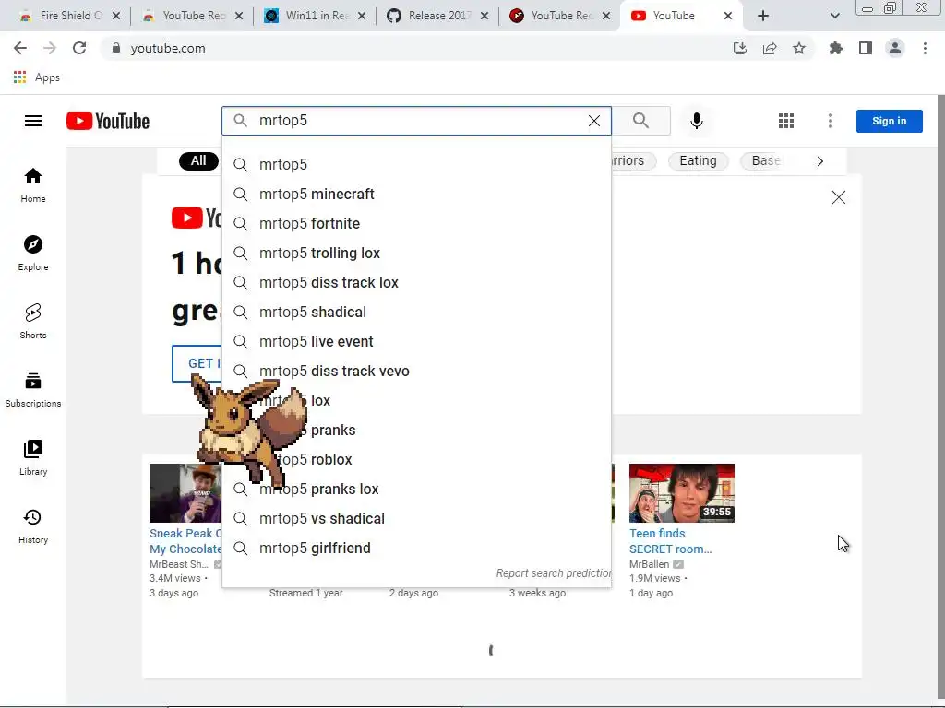Close the active YouTube tab
The width and height of the screenshot is (945, 708).
coord(728,16)
